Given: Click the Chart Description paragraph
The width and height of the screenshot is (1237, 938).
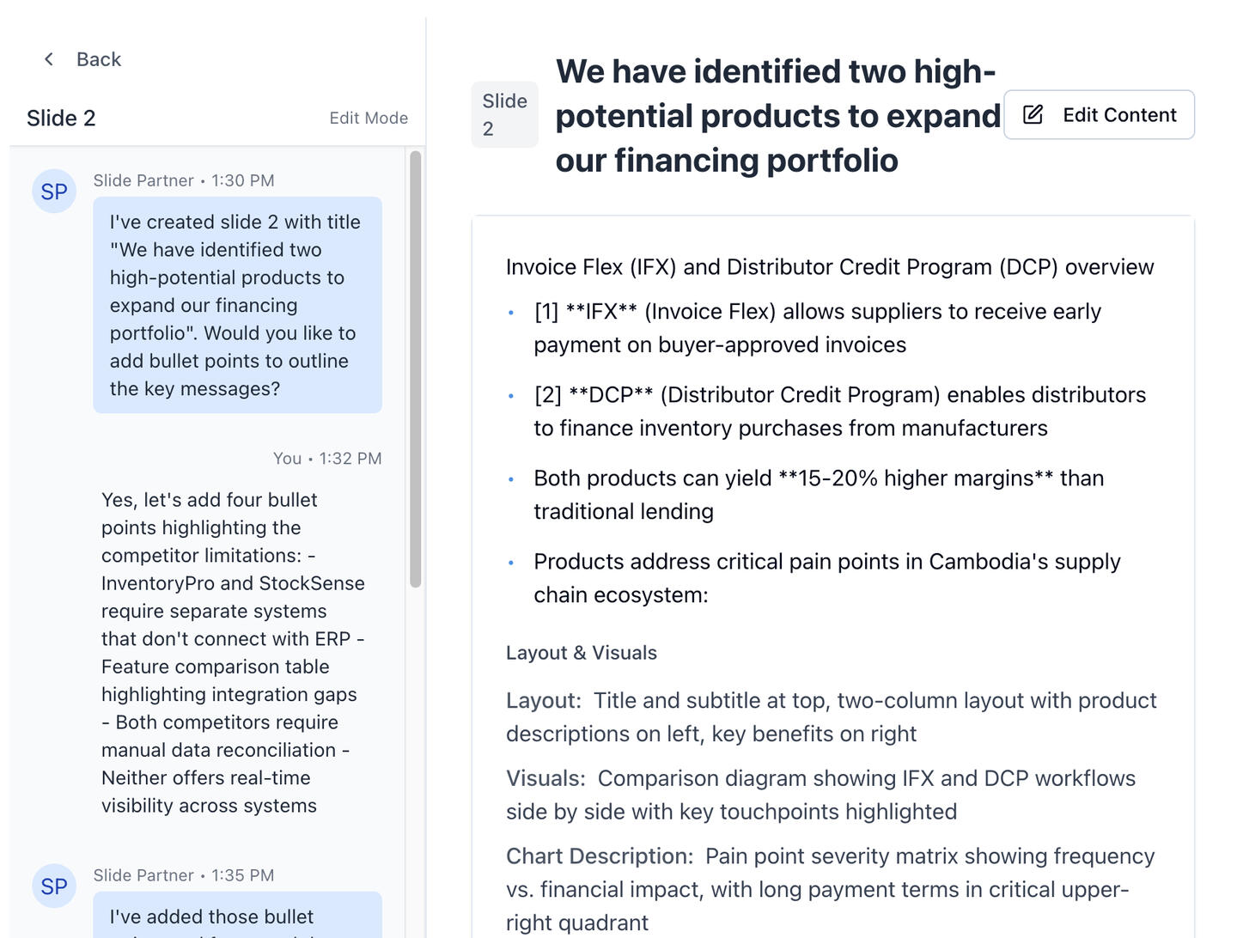Looking at the screenshot, I should click(x=830, y=889).
